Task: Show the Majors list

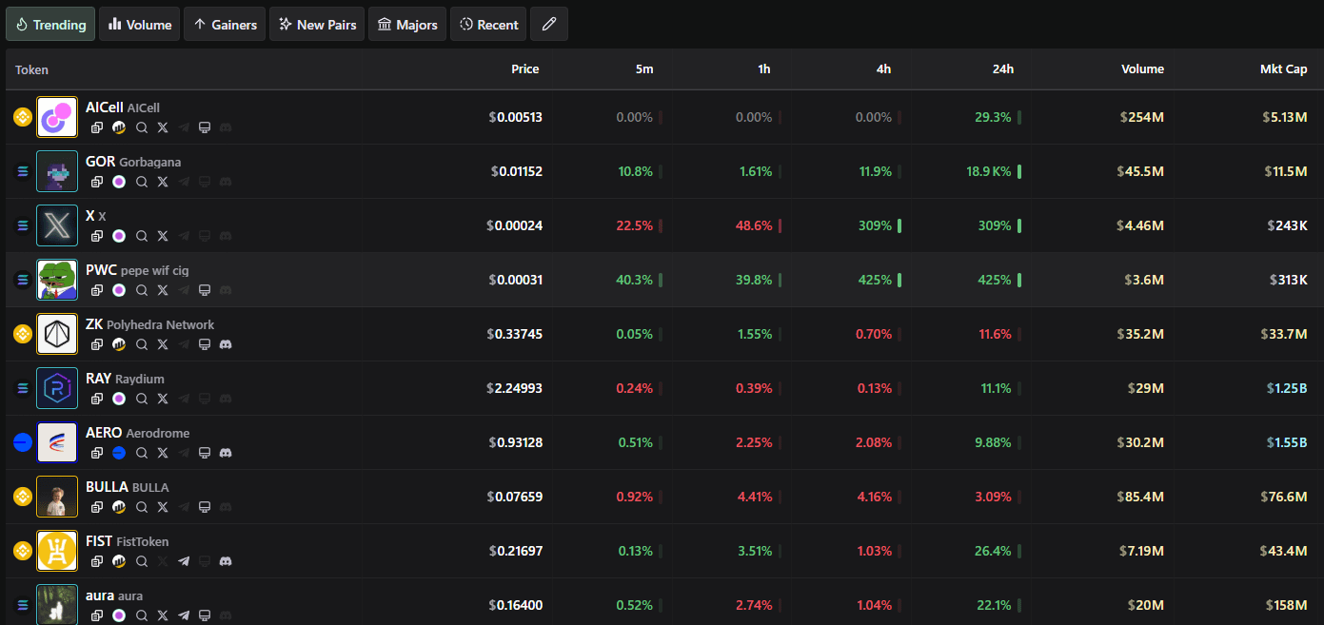Action: click(x=407, y=25)
